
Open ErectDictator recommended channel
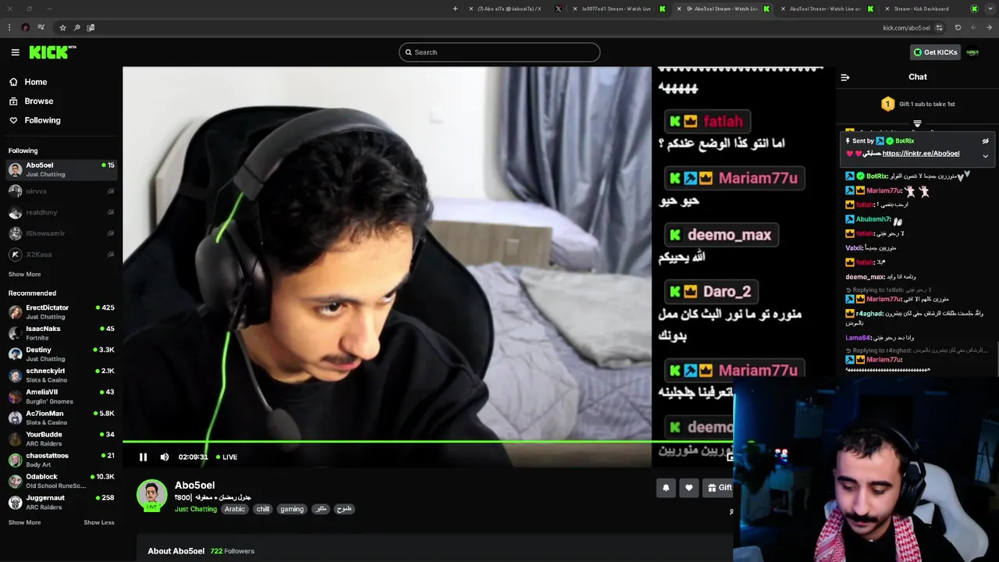coord(61,312)
